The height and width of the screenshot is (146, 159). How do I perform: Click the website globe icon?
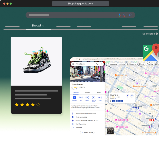point(72,117)
